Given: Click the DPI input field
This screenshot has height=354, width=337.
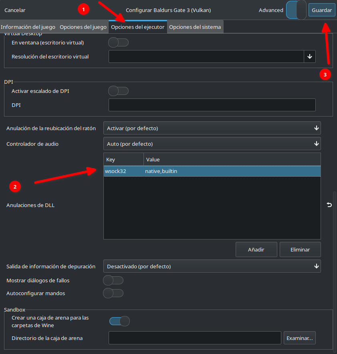Looking at the screenshot, I should tap(212, 105).
